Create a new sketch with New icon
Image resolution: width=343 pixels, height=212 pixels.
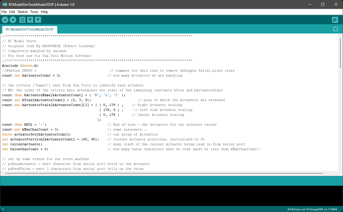pyautogui.click(x=22, y=20)
